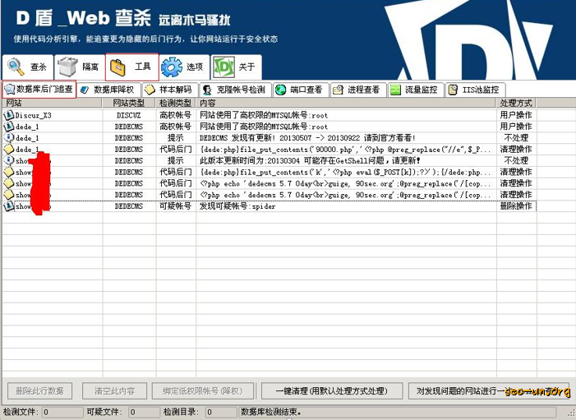Click 清理操作 in the 90000.php row
The width and height of the screenshot is (576, 420).
tap(516, 150)
